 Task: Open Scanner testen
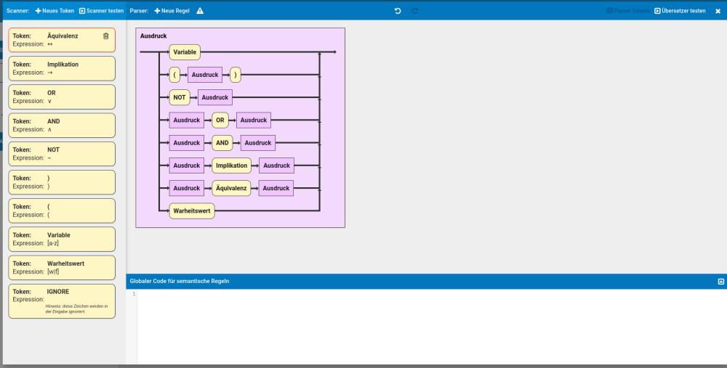pyautogui.click(x=102, y=11)
